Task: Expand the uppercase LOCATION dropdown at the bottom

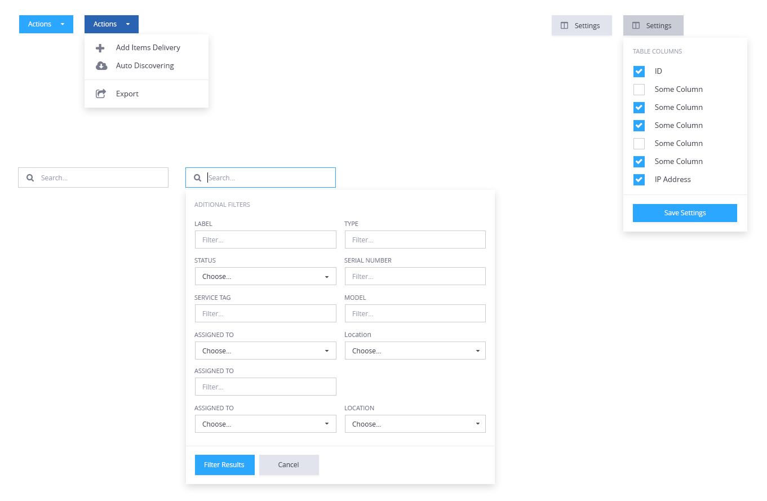Action: [415, 424]
